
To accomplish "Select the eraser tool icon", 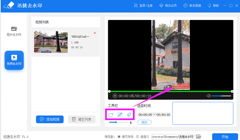I will point(129,114).
